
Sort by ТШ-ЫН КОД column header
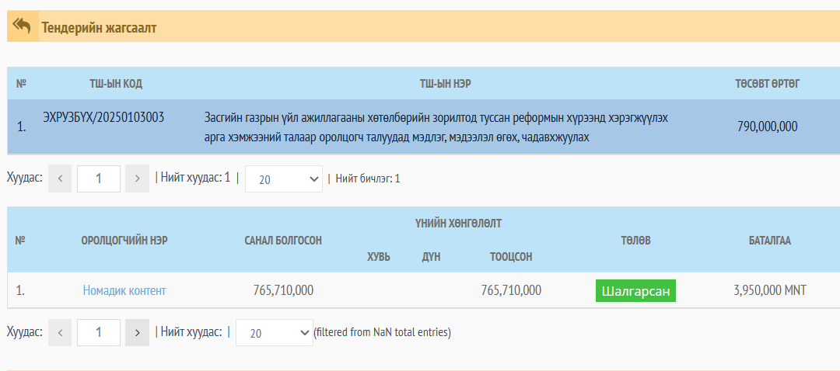[116, 83]
